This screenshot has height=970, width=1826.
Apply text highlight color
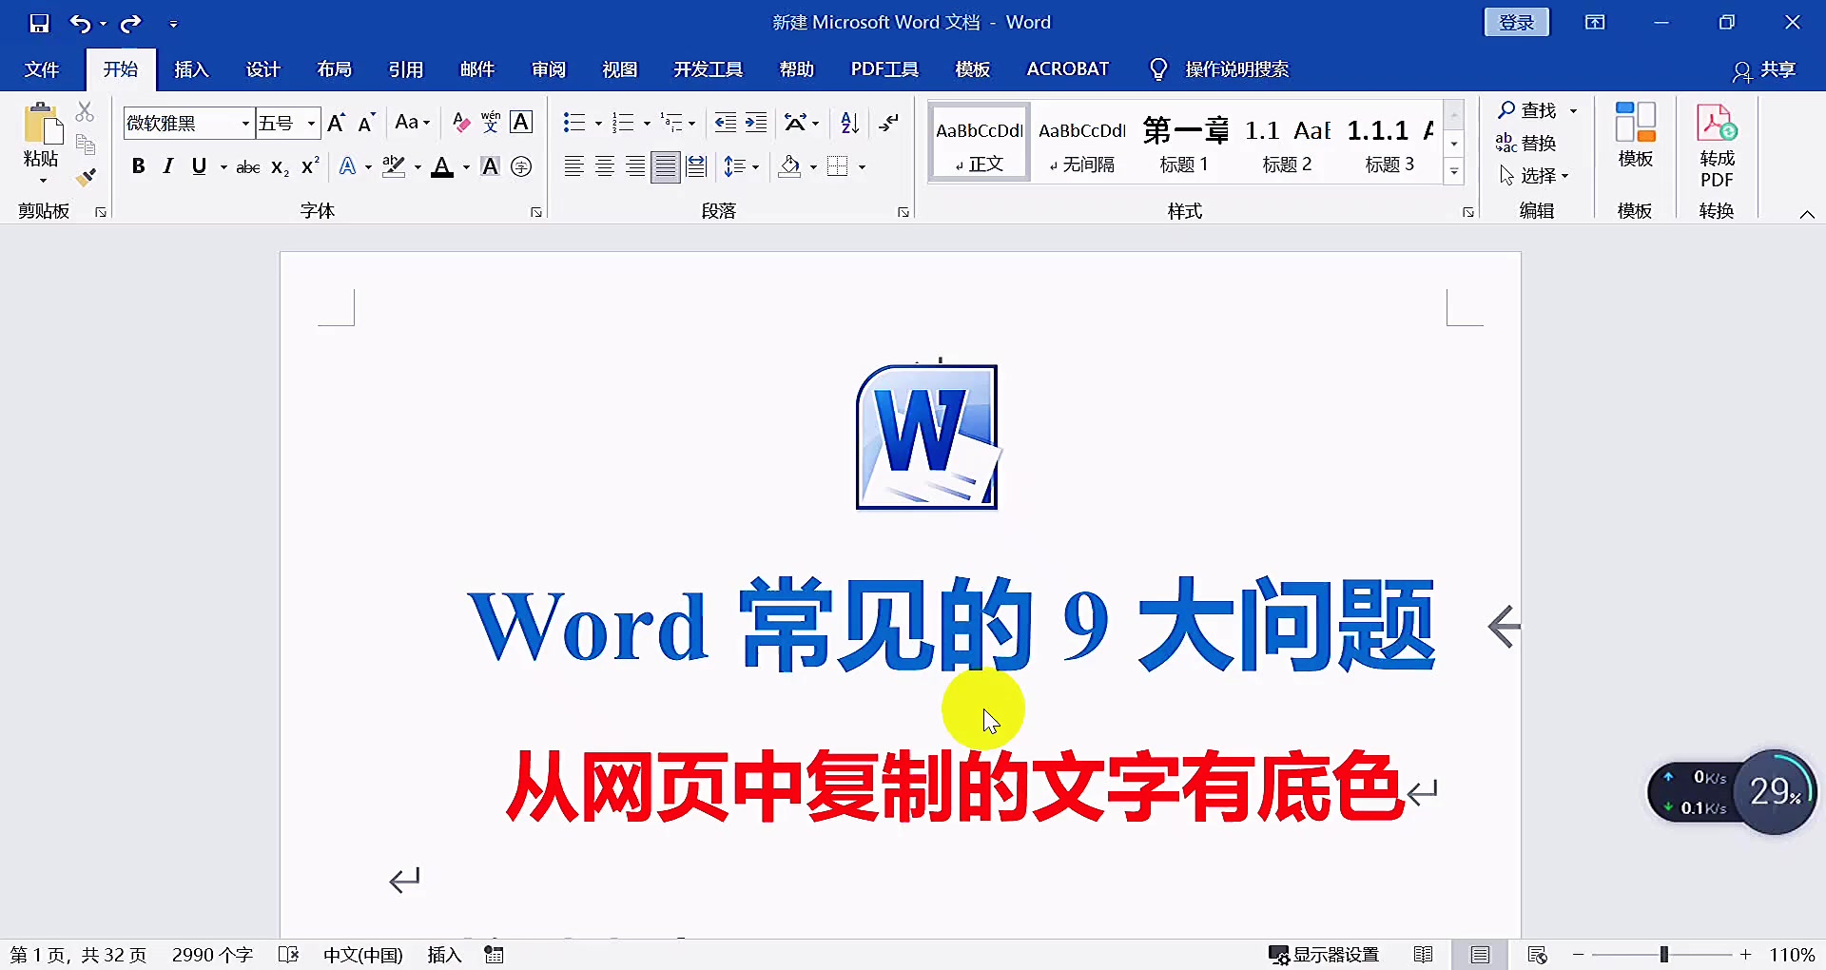click(x=394, y=167)
